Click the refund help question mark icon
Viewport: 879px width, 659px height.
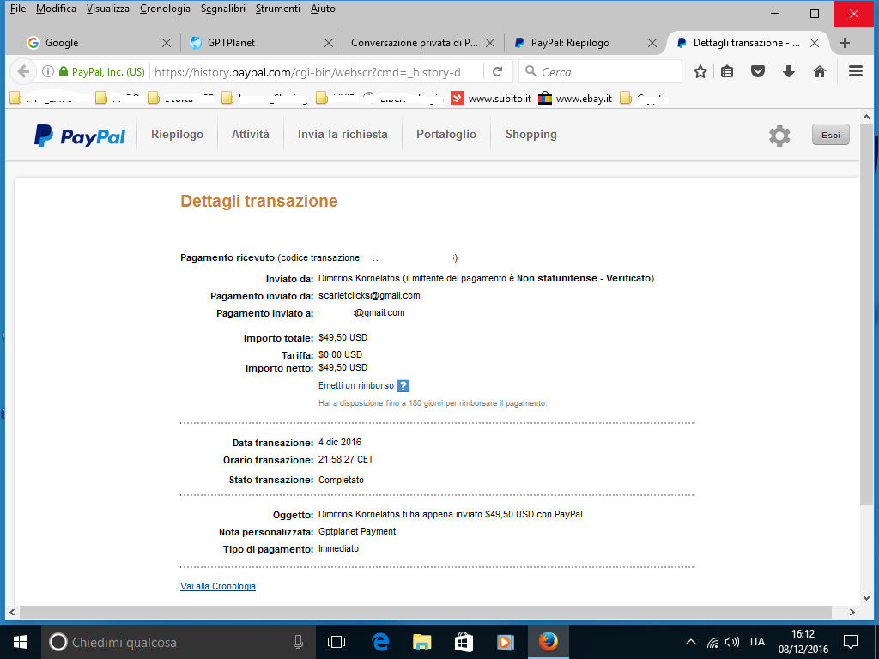[403, 385]
